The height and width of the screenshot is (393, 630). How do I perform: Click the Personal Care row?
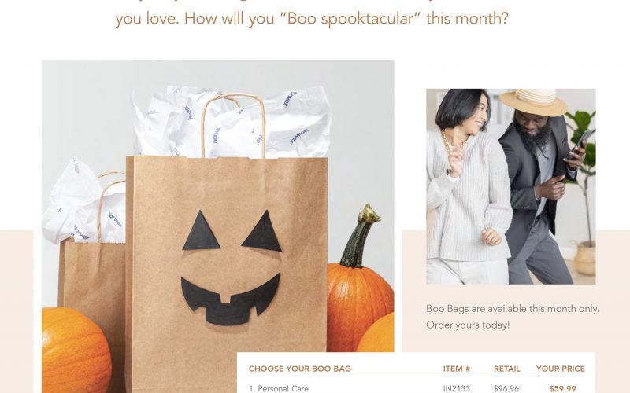[417, 388]
